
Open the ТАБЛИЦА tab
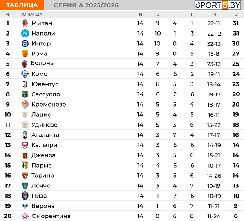(22, 5)
